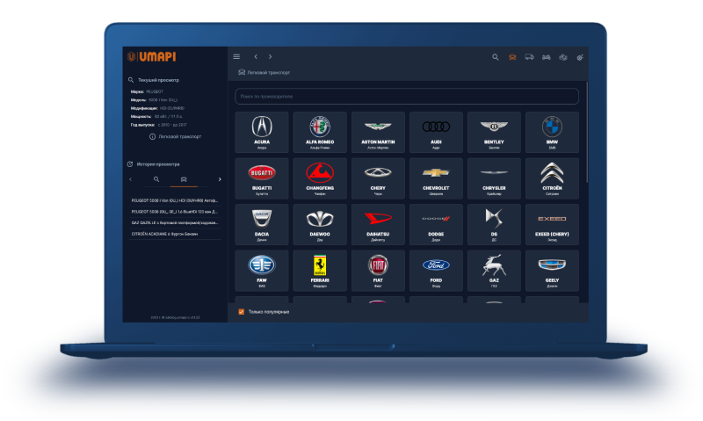Open search via the top toolbar magnifier icon

coord(496,57)
